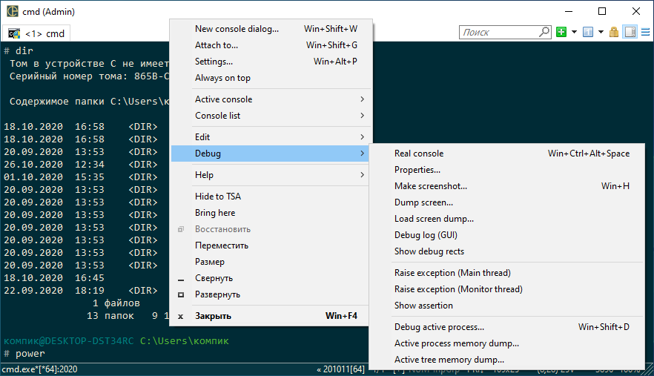Click the active console list icon
The image size is (654, 376).
coord(587,33)
